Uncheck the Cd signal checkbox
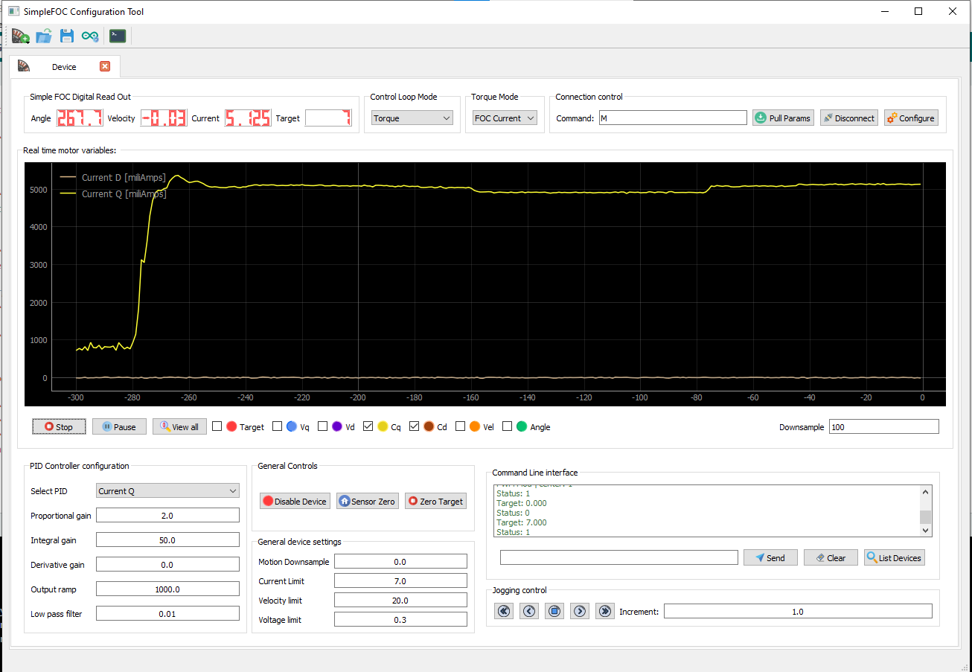The width and height of the screenshot is (972, 672). pyautogui.click(x=415, y=426)
